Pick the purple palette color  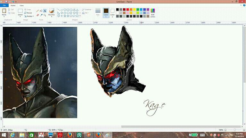tap(148, 10)
